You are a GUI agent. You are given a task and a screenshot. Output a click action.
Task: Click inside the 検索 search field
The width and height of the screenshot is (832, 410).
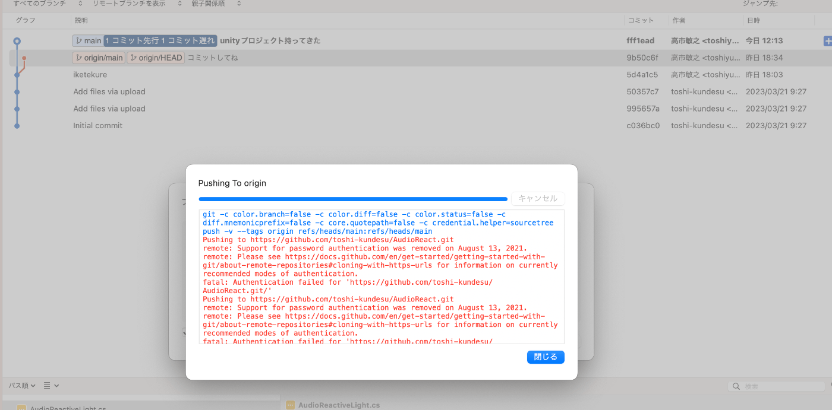tap(779, 385)
